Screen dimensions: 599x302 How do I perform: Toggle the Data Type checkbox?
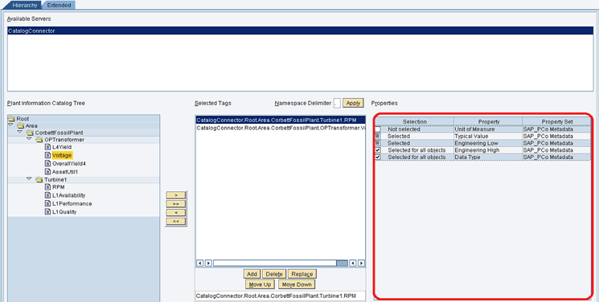[378, 157]
